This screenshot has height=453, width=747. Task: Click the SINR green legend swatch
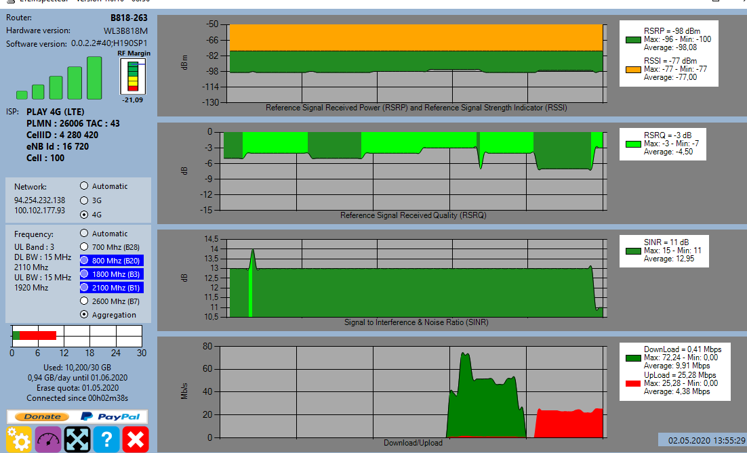tap(633, 251)
